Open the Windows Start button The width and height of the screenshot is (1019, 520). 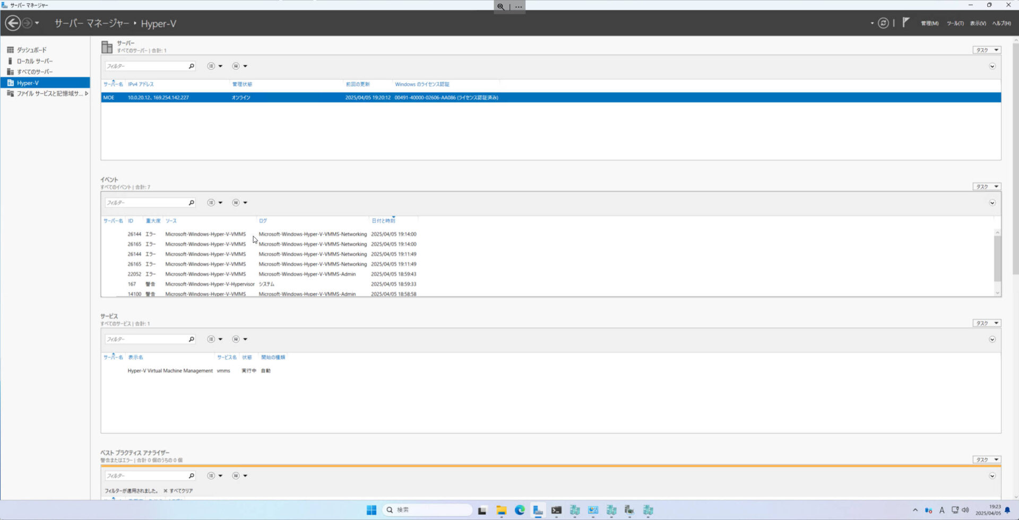point(372,510)
